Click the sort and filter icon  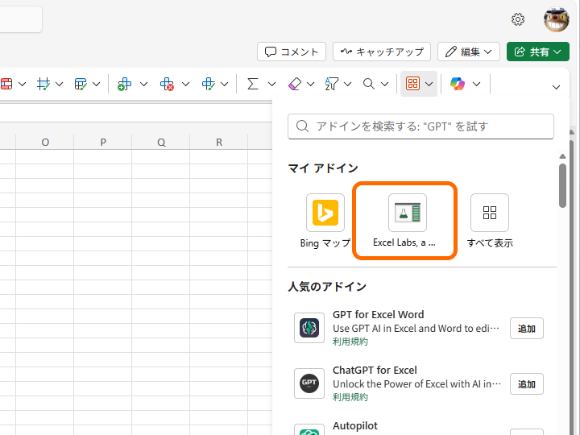[x=331, y=84]
